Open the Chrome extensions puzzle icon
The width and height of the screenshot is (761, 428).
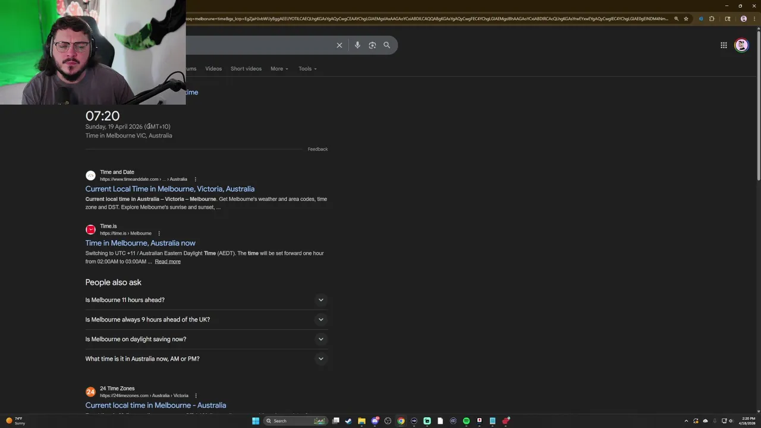(712, 18)
